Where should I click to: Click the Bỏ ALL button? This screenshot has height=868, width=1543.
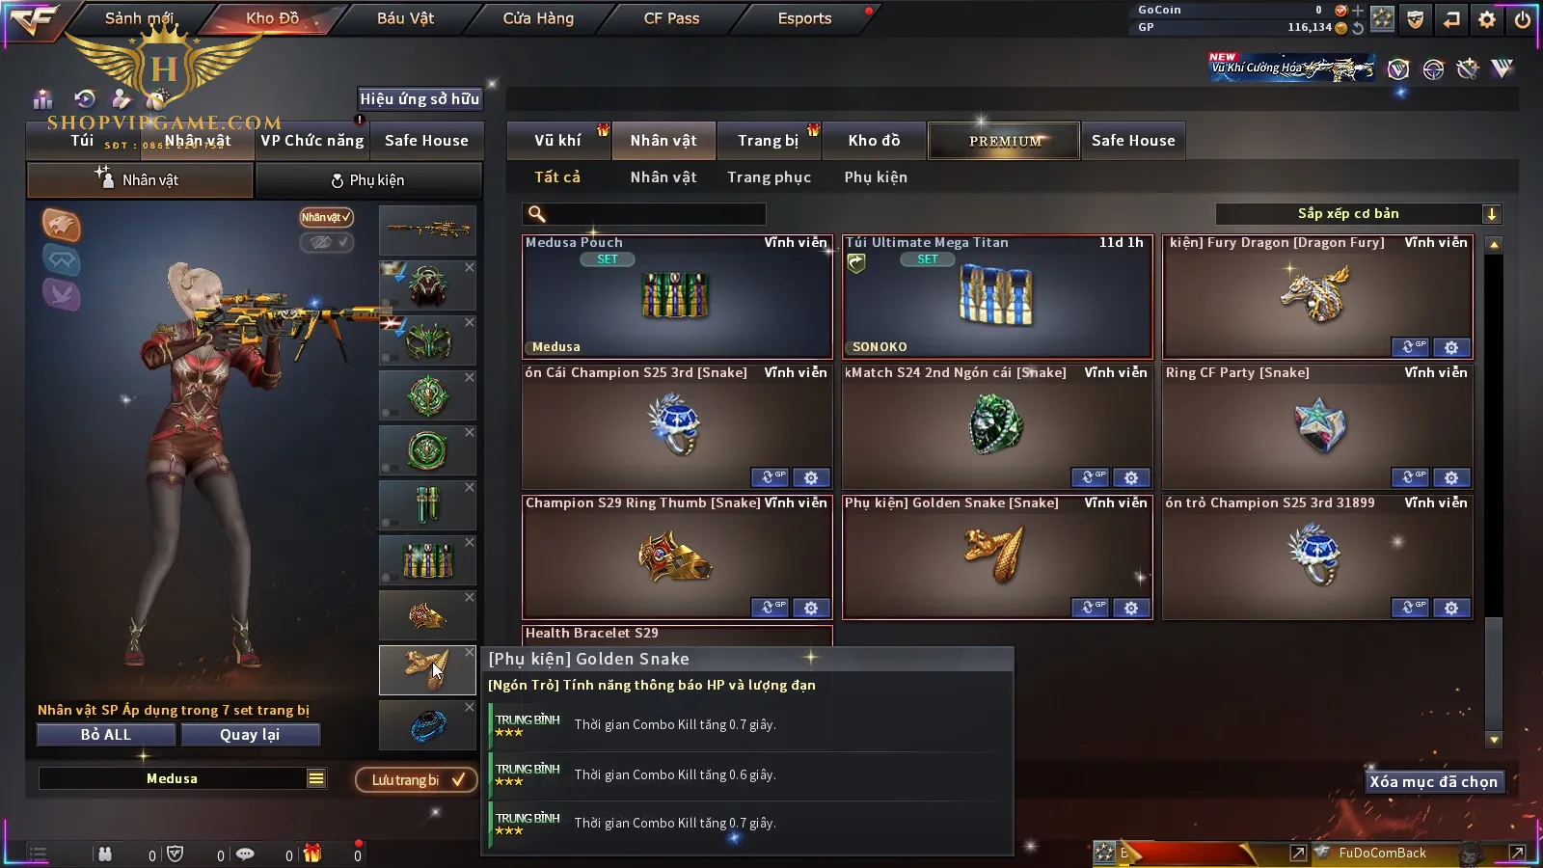[x=106, y=735]
